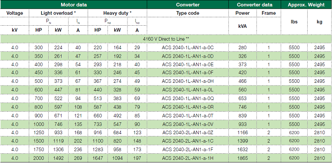Viewport: 332px width, 163px height.
Task: Click the kg column header
Action: click(x=320, y=22)
